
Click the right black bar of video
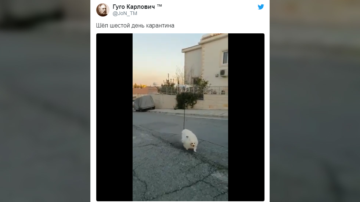point(246,117)
